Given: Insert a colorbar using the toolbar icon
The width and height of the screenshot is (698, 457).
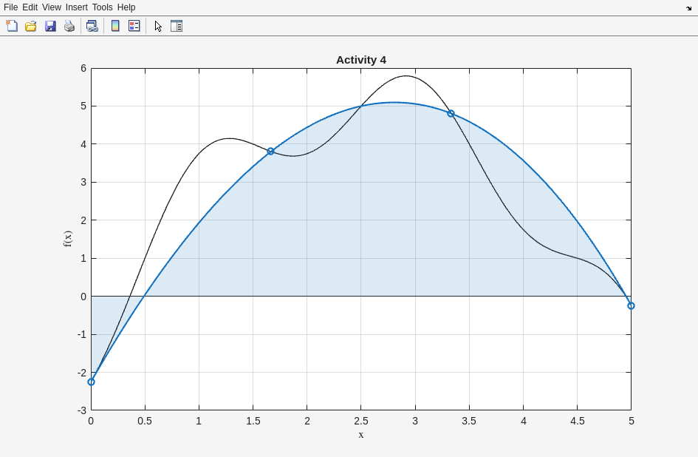Looking at the screenshot, I should click(x=115, y=26).
